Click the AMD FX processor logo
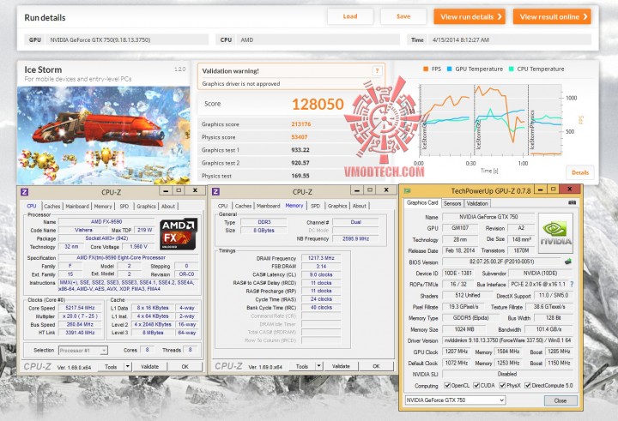 click(179, 234)
